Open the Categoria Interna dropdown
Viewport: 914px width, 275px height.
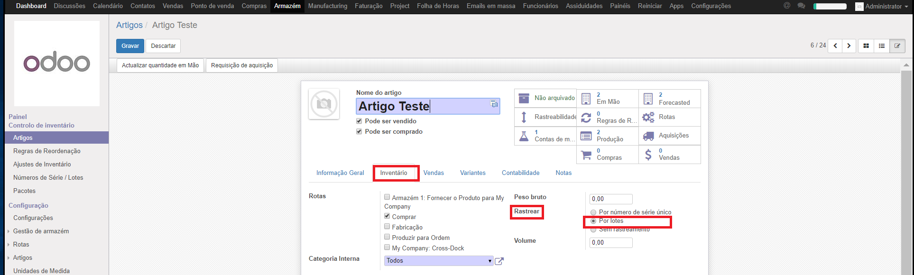(439, 261)
